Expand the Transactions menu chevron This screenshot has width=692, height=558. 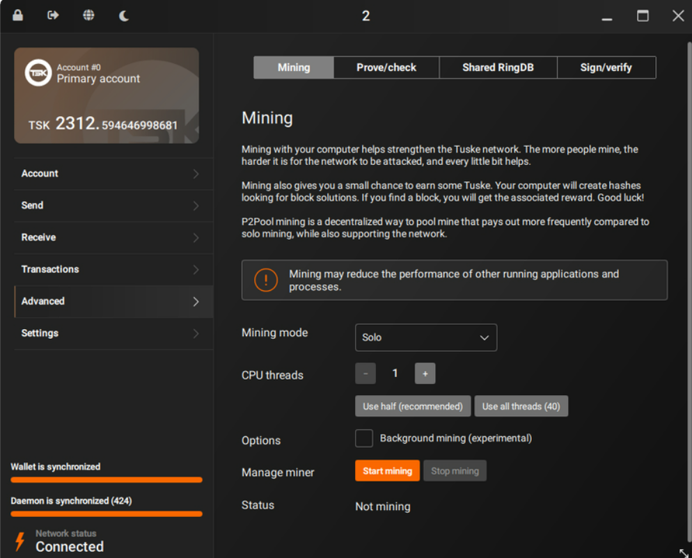click(196, 269)
